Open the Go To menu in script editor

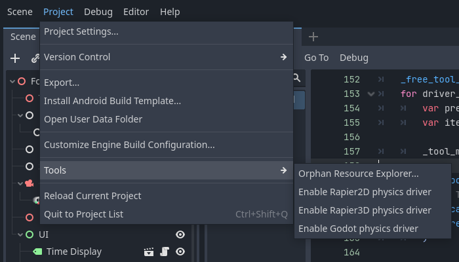[317, 58]
